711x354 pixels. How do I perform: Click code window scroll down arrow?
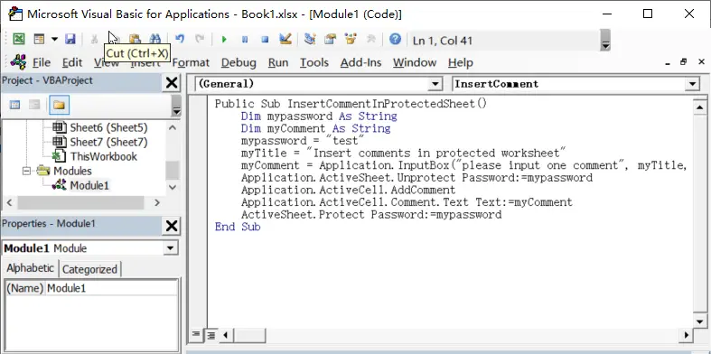coord(699,321)
